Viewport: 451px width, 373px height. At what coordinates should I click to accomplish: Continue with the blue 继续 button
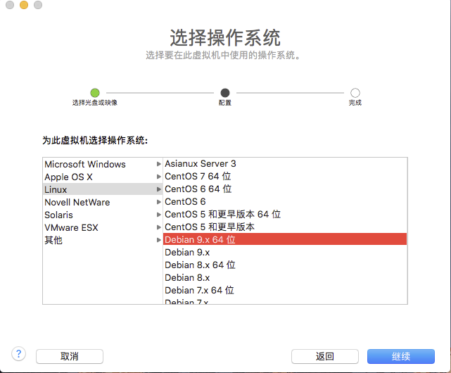point(401,357)
